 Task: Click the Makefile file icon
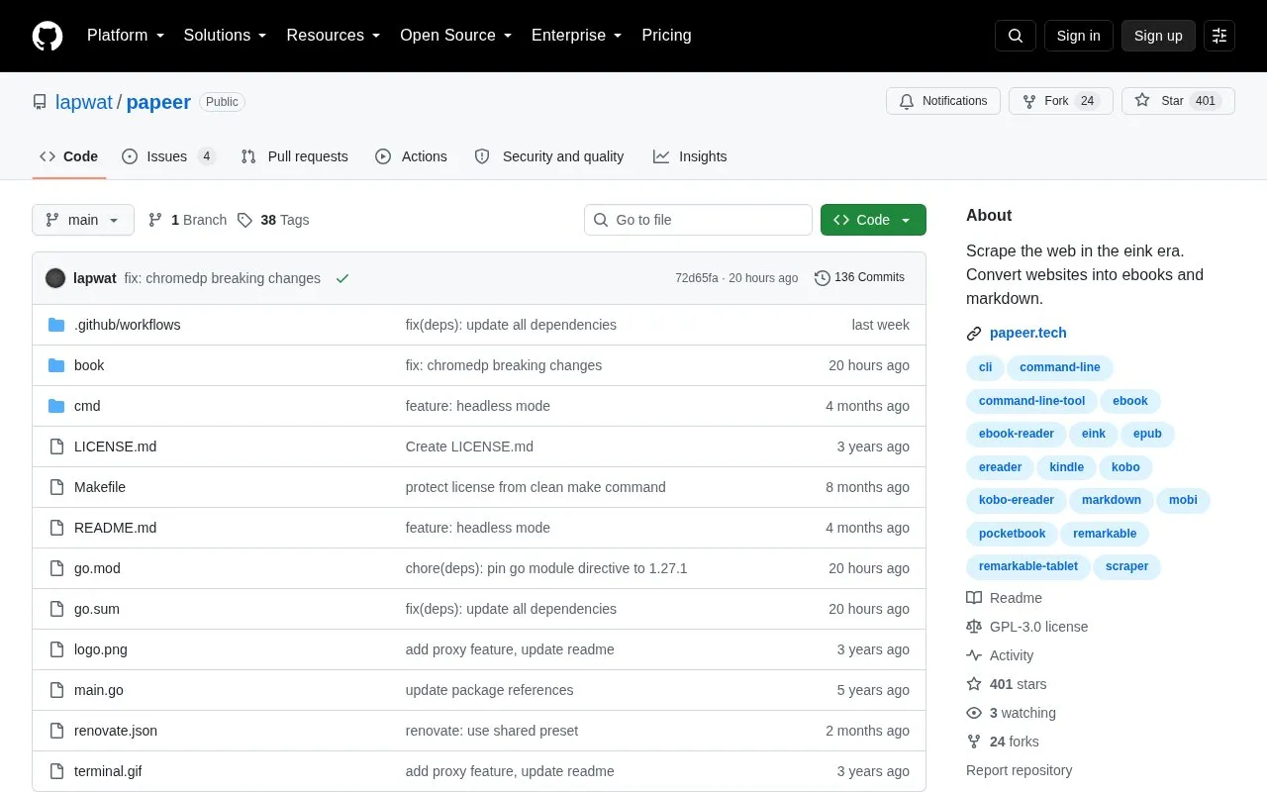[x=56, y=487]
